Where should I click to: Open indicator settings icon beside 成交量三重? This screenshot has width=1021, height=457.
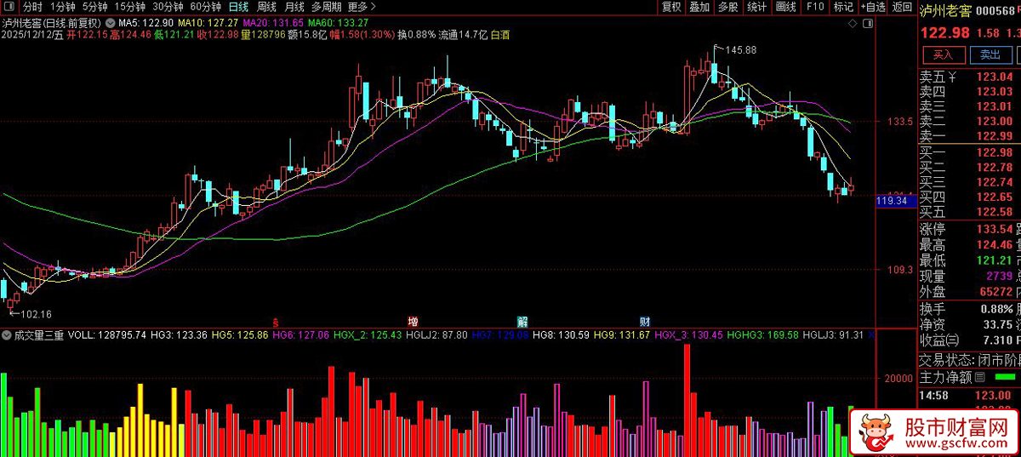(x=7, y=335)
